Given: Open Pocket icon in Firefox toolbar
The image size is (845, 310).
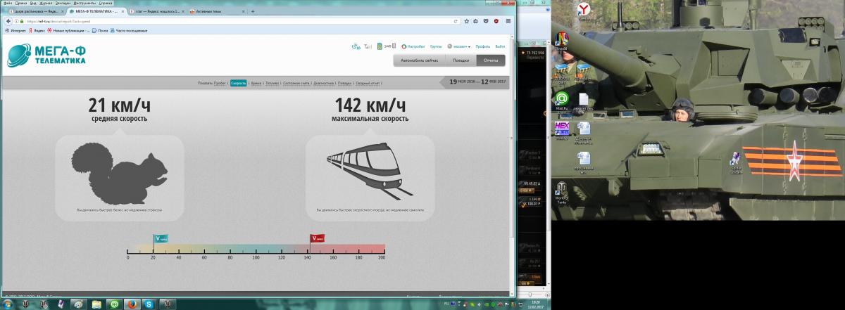Looking at the screenshot, I should [x=486, y=21].
